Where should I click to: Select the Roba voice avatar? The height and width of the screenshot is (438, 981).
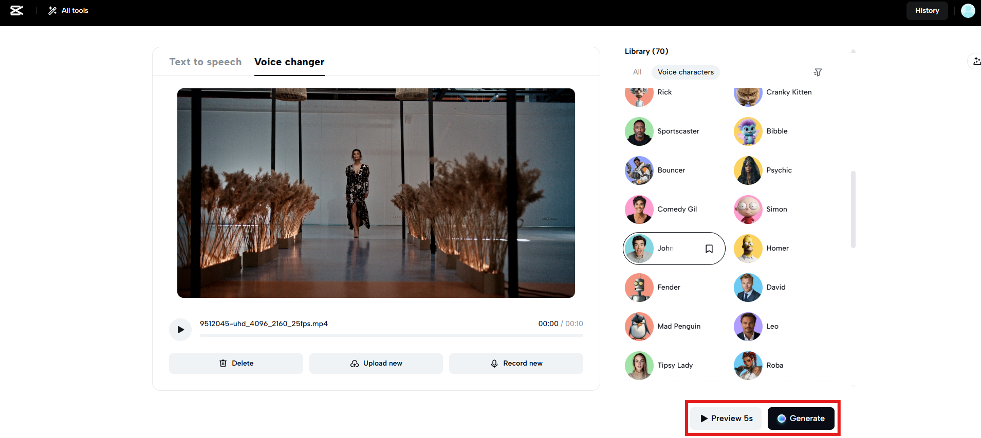click(x=748, y=366)
